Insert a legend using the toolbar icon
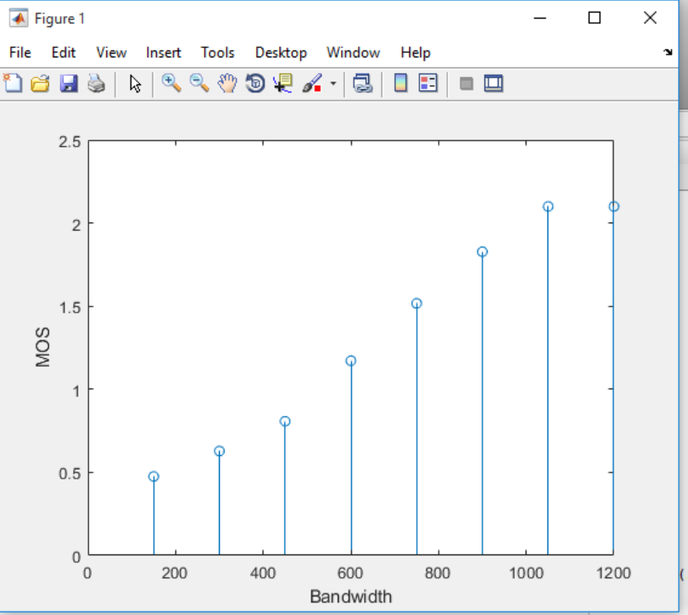This screenshot has height=615, width=688. pyautogui.click(x=428, y=83)
